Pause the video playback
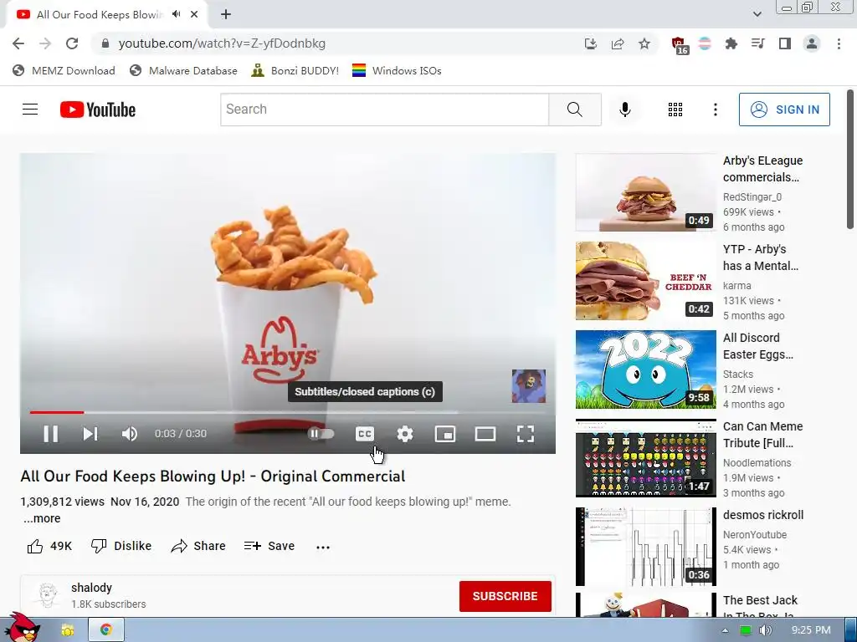 (51, 434)
